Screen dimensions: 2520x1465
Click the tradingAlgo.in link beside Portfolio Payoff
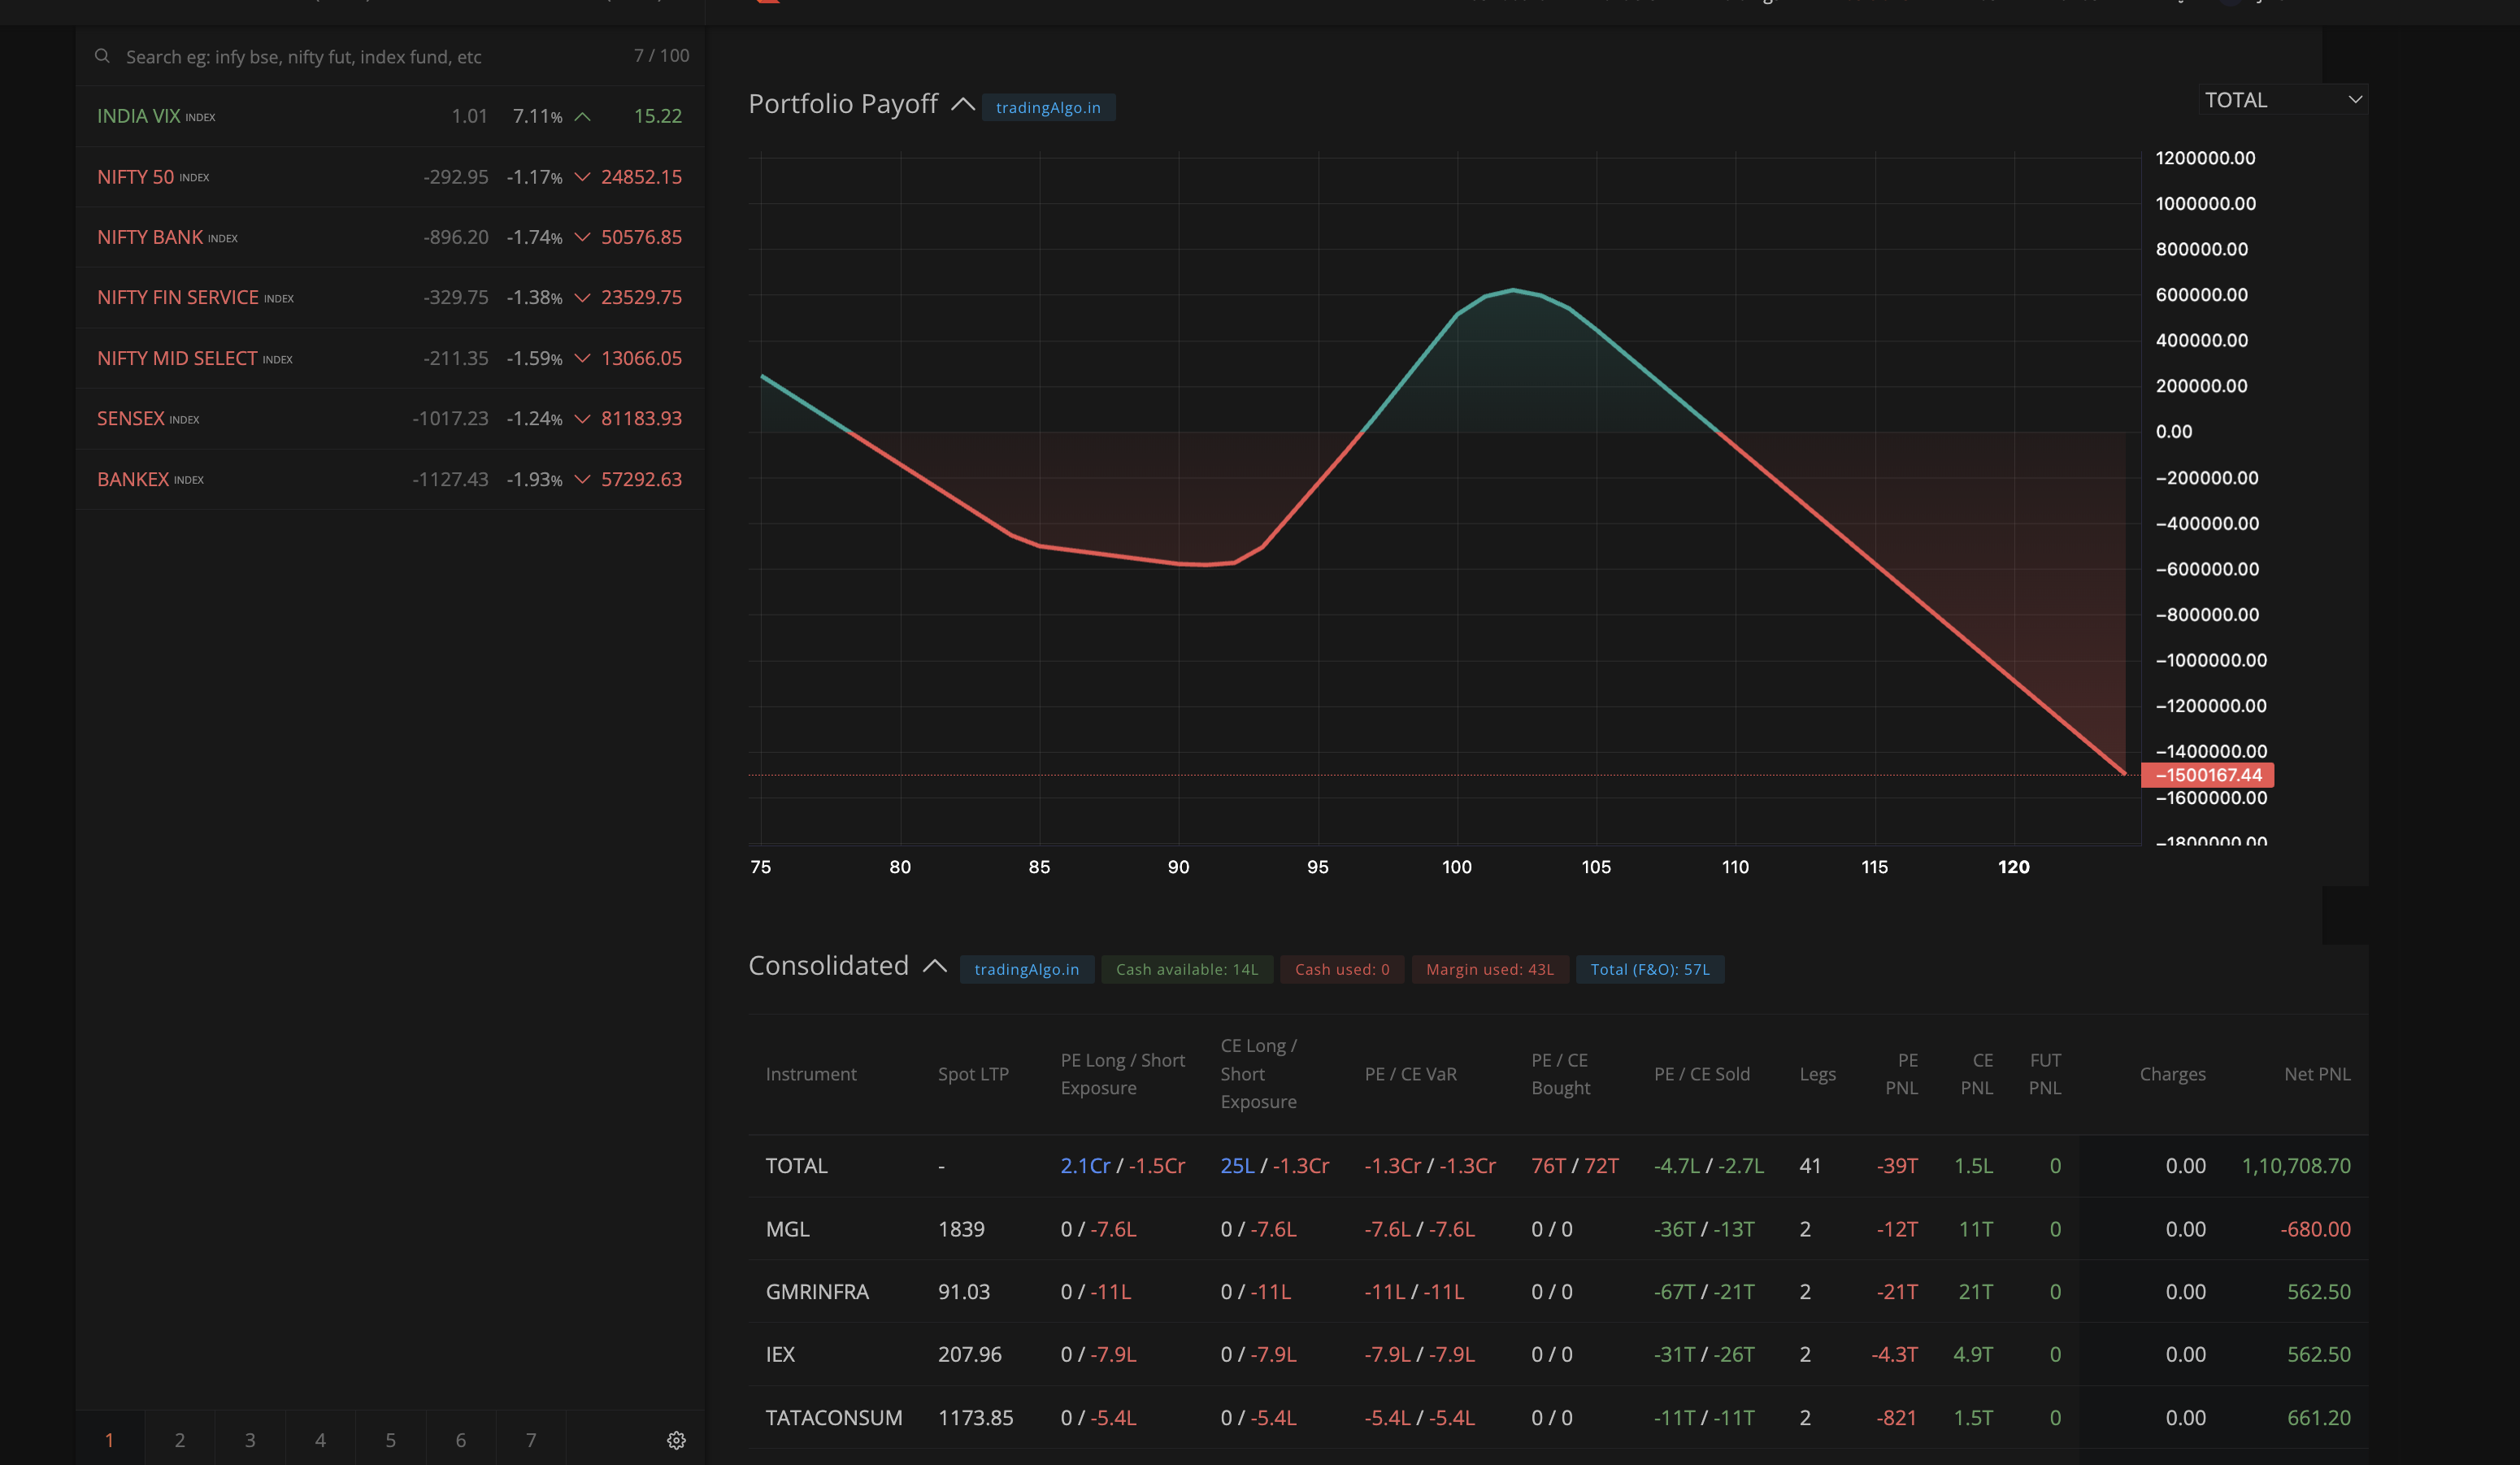pos(1047,107)
